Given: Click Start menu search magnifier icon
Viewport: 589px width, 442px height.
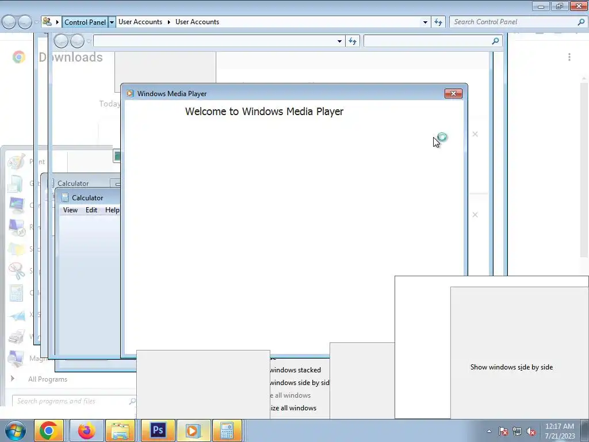Looking at the screenshot, I should [132, 401].
